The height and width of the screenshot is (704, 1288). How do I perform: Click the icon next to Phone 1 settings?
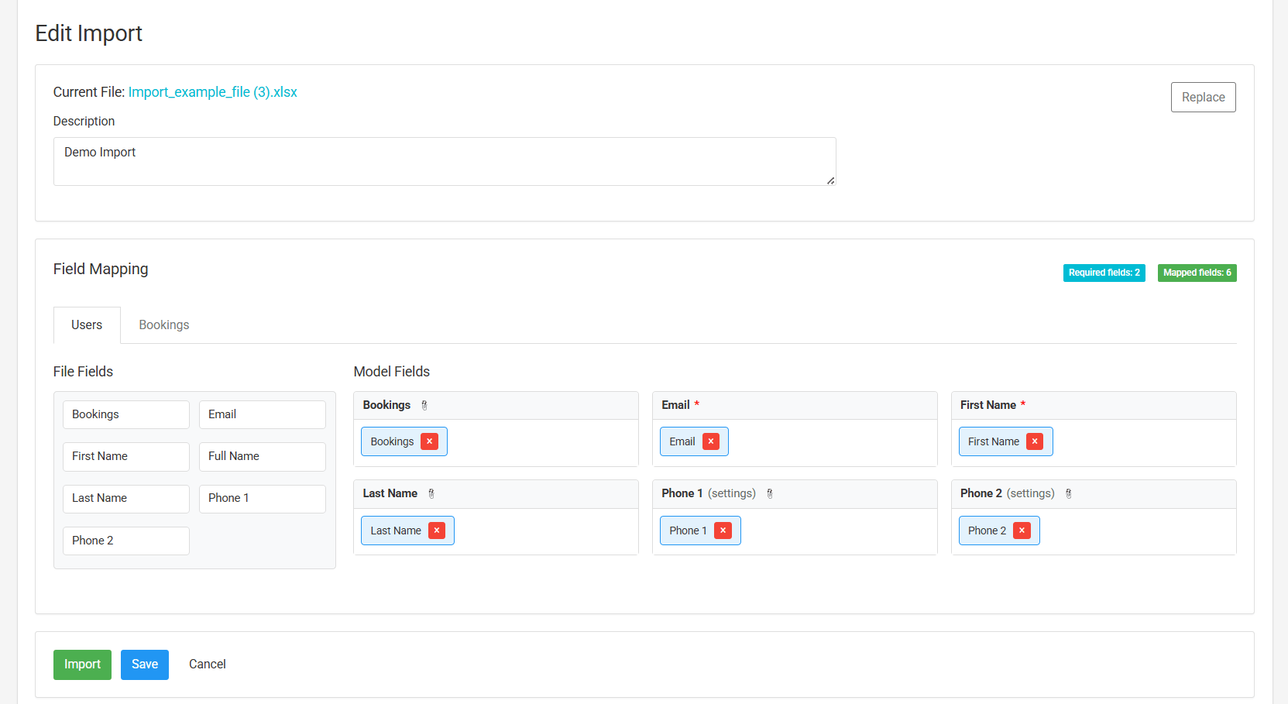tap(770, 493)
